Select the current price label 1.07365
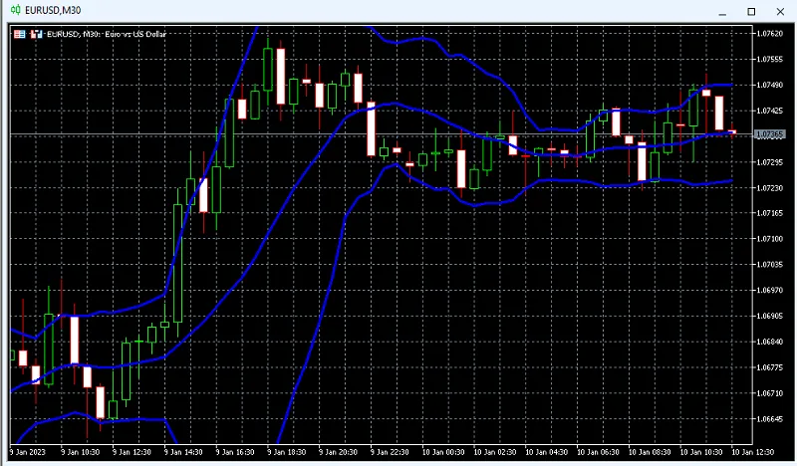Viewport: 797px width, 466px height. pos(769,134)
